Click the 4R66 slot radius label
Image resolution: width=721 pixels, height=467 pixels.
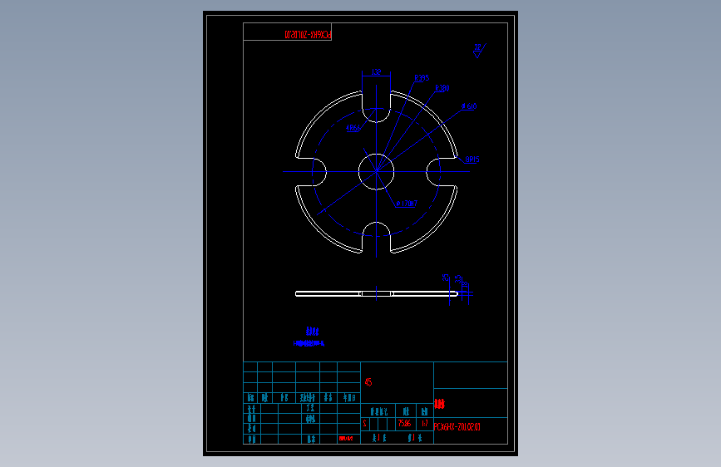[353, 128]
